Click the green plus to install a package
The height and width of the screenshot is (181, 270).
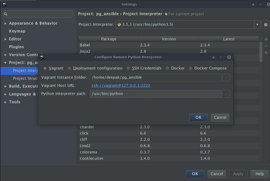[266, 39]
